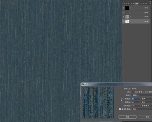Uncheck the 重新采样 resample checkbox

coord(120,109)
